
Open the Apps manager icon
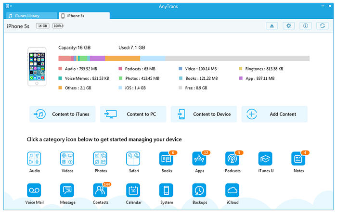click(199, 159)
